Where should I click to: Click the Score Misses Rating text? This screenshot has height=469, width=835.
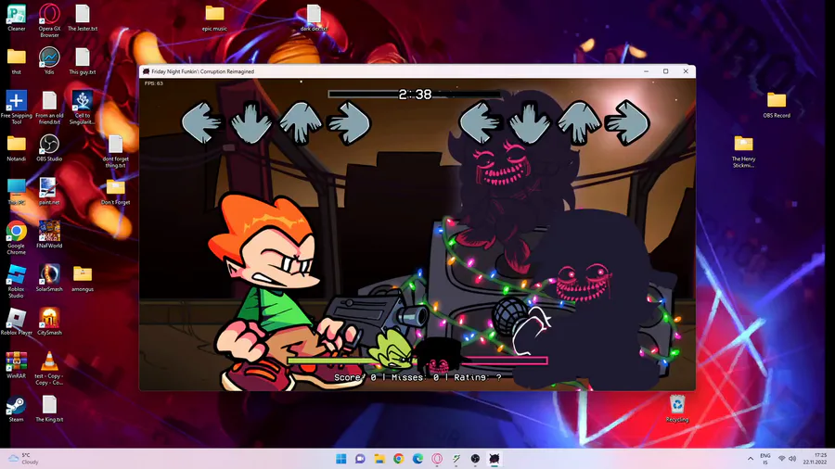(417, 377)
